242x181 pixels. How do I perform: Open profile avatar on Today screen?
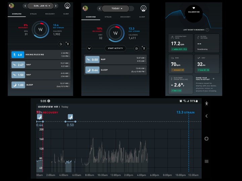point(85,8)
